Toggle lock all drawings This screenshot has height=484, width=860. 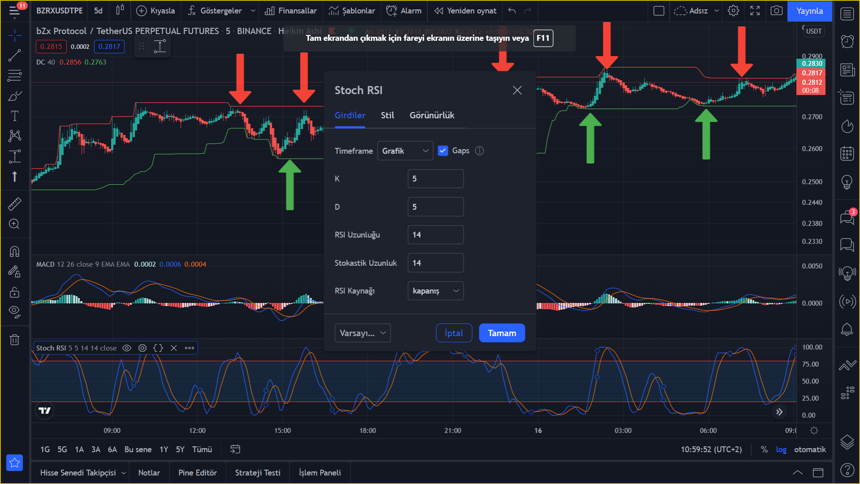coord(14,292)
